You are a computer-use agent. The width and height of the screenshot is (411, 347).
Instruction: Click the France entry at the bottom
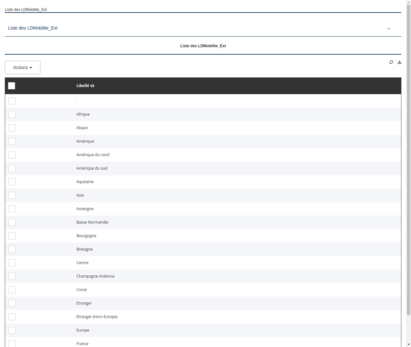tap(82, 343)
